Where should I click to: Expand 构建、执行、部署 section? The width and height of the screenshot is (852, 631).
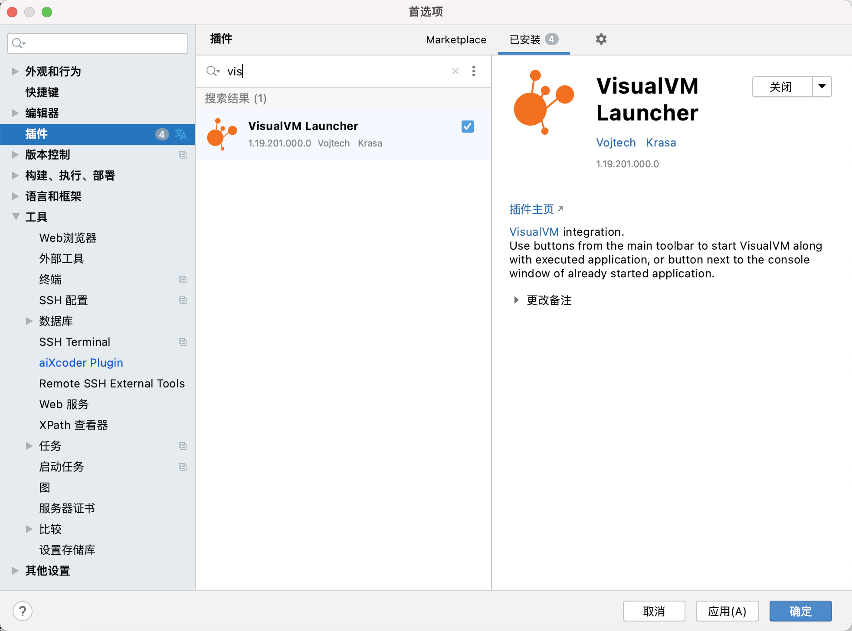[x=16, y=176]
